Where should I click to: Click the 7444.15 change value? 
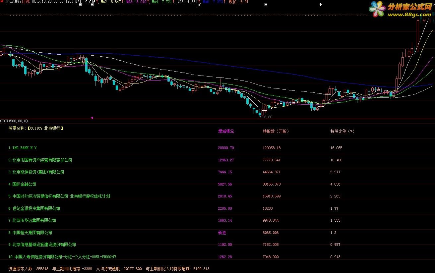pyautogui.click(x=225, y=172)
